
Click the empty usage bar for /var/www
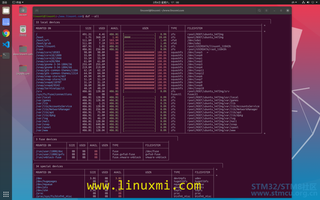coord(139,130)
